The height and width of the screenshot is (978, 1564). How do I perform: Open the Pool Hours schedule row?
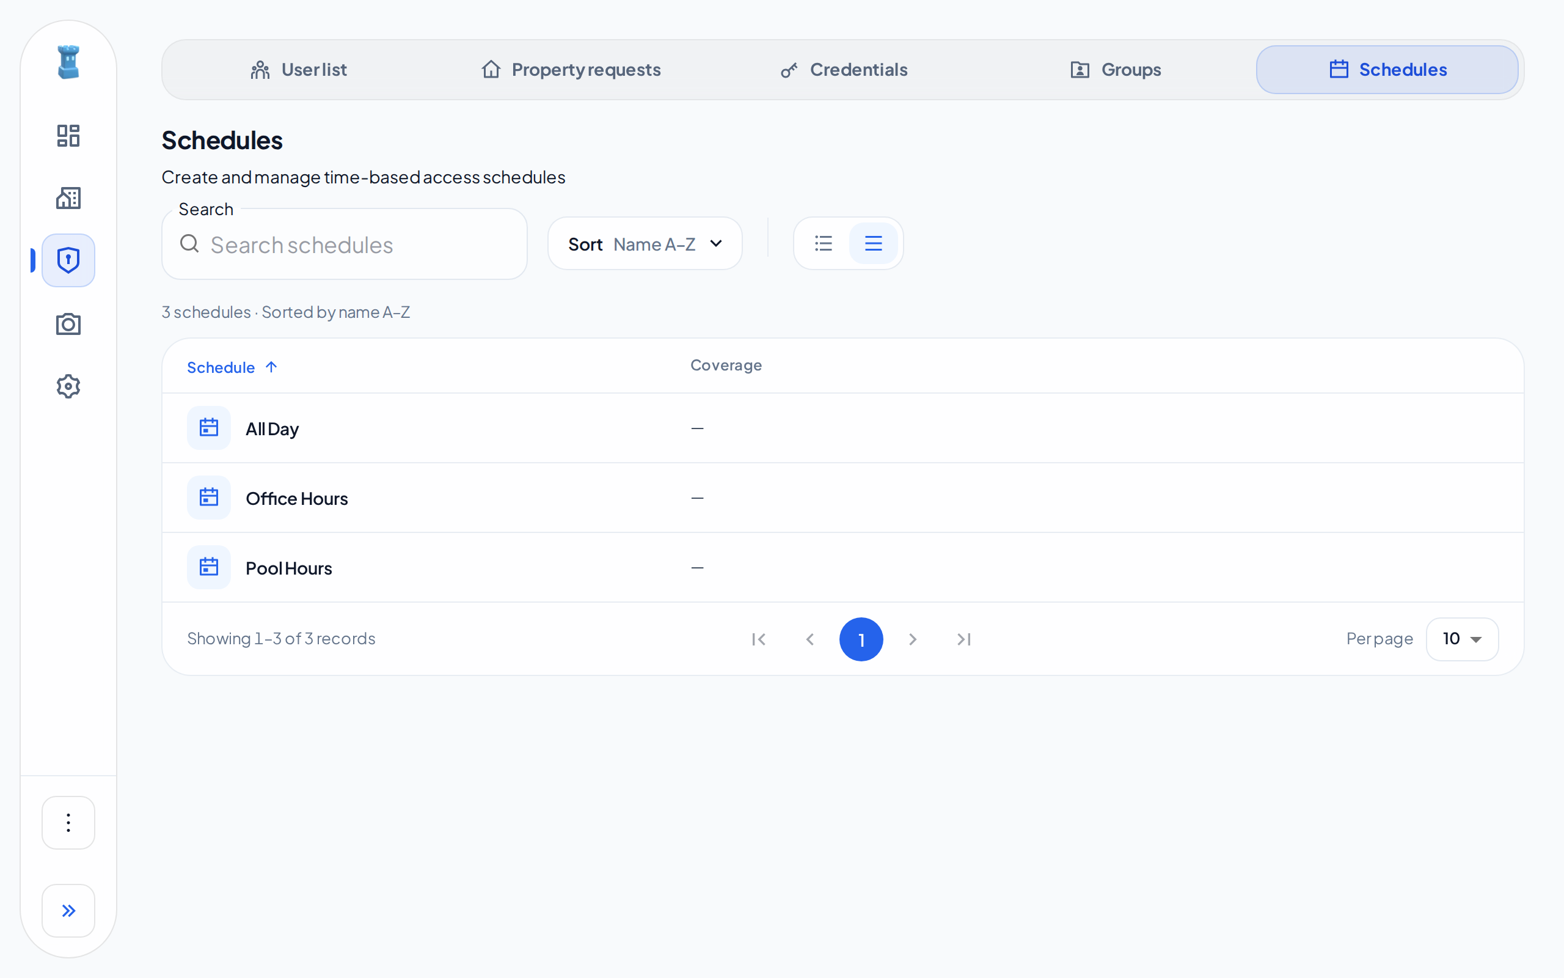842,567
